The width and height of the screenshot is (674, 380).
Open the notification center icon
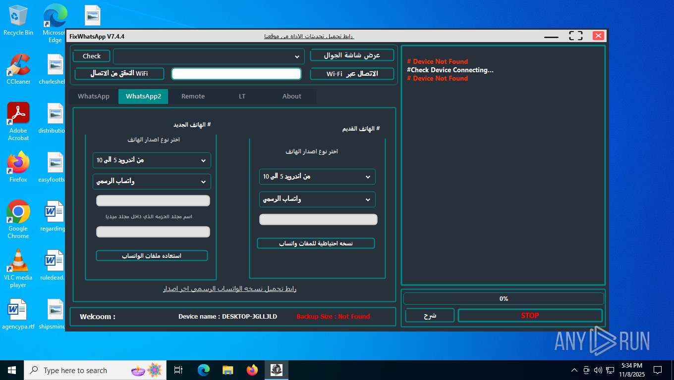point(658,370)
